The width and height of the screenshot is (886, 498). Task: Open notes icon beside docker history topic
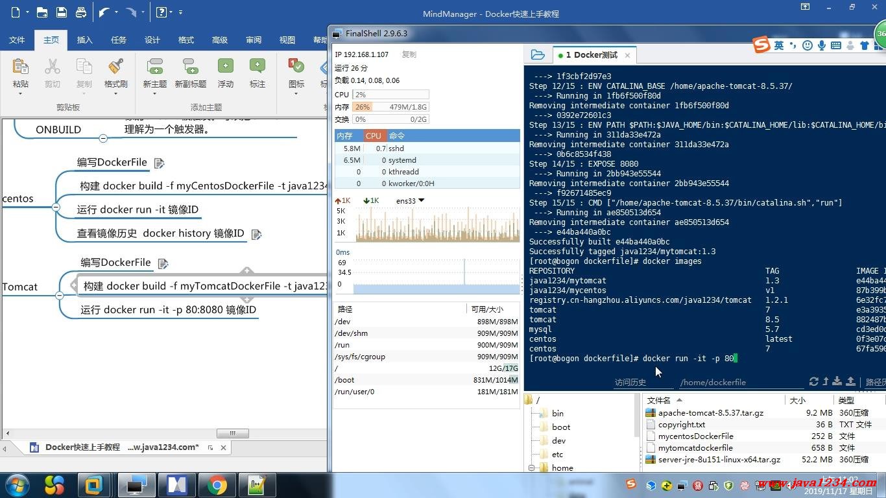pos(256,234)
